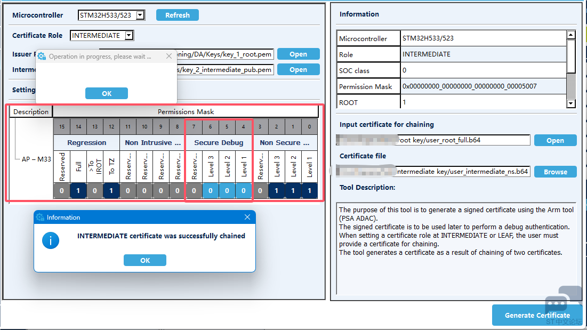Viewport: 587px width, 330px height.
Task: Click the Permissions Mask column header
Action: pos(186,111)
